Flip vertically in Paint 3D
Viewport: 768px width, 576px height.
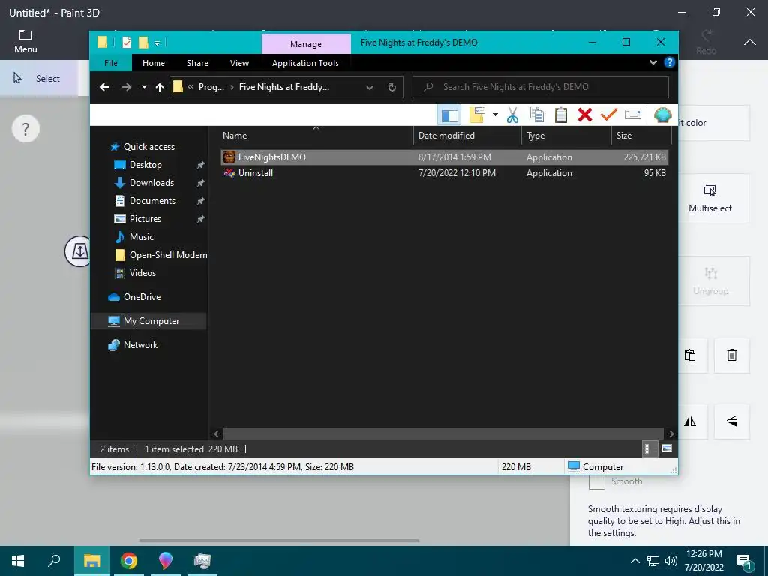pyautogui.click(x=732, y=421)
